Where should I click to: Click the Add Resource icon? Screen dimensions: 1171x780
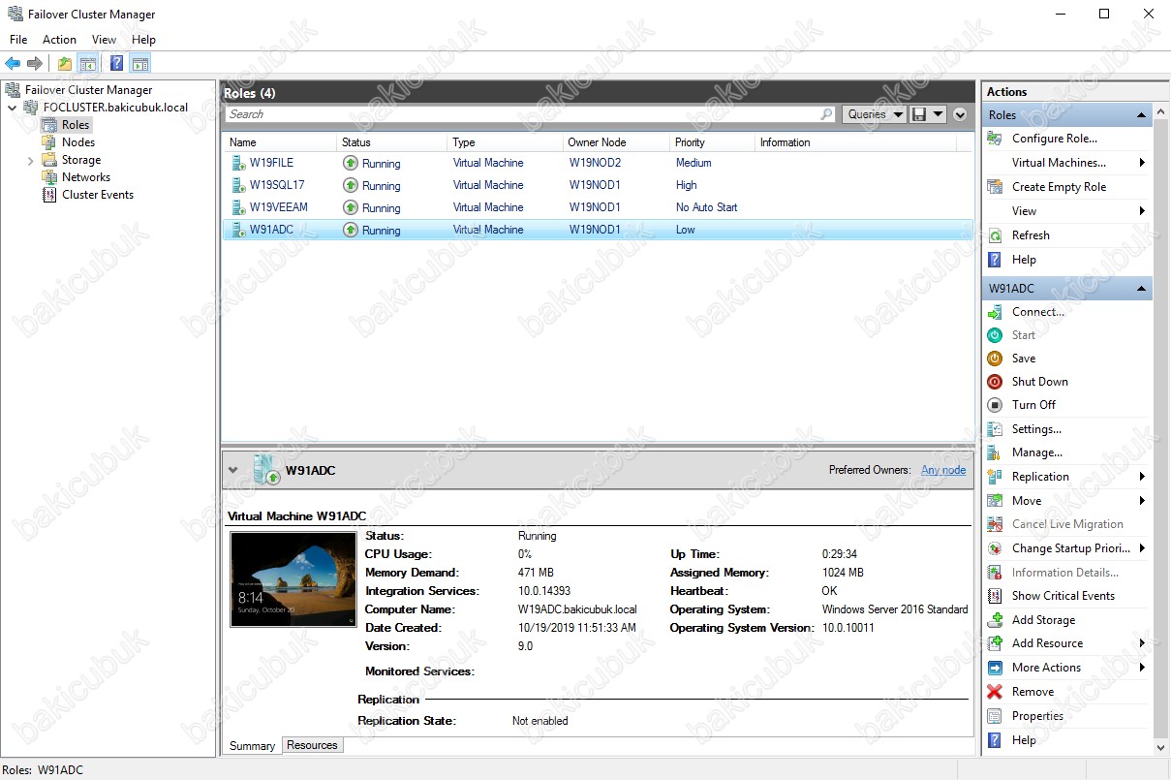pyautogui.click(x=995, y=643)
